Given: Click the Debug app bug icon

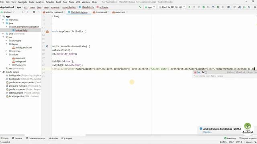Looking at the screenshot, I should [204, 7].
